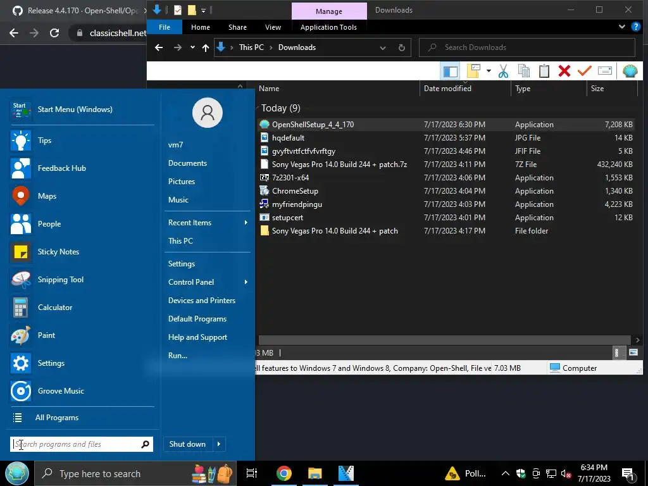The height and width of the screenshot is (486, 648).
Task: Select the Manage contextual tab
Action: pos(329,11)
